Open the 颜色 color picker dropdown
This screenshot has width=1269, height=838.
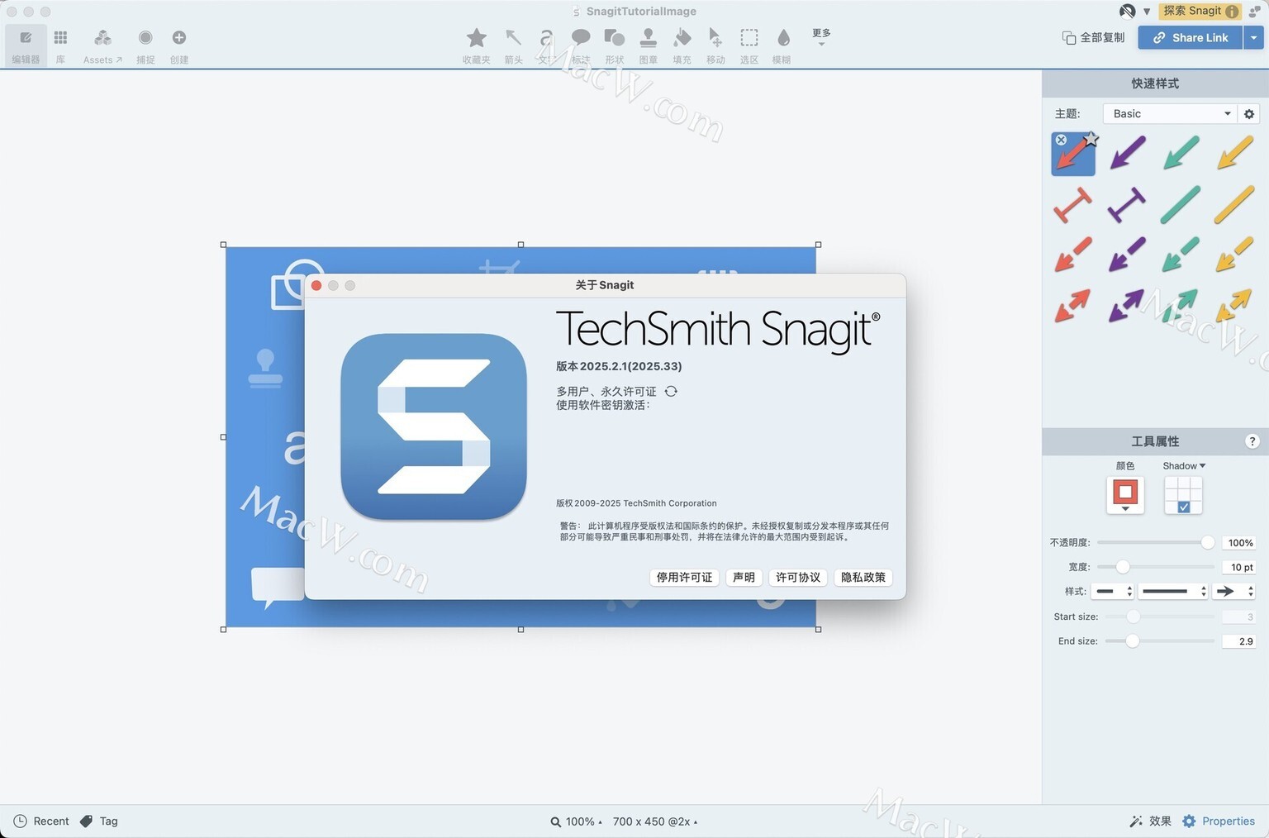[x=1125, y=495]
